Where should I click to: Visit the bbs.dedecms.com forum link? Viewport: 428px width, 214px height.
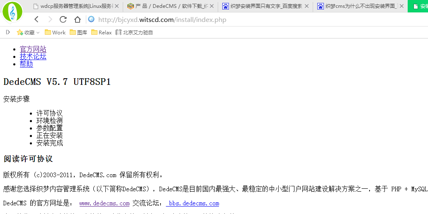tap(193, 203)
